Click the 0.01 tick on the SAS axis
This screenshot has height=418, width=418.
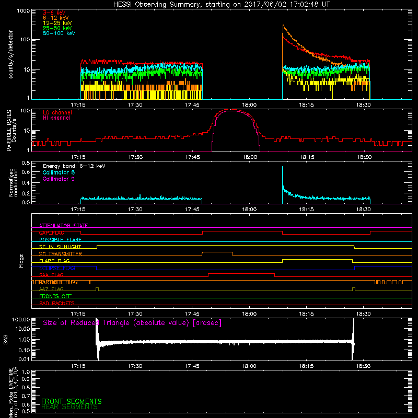coord(24,359)
